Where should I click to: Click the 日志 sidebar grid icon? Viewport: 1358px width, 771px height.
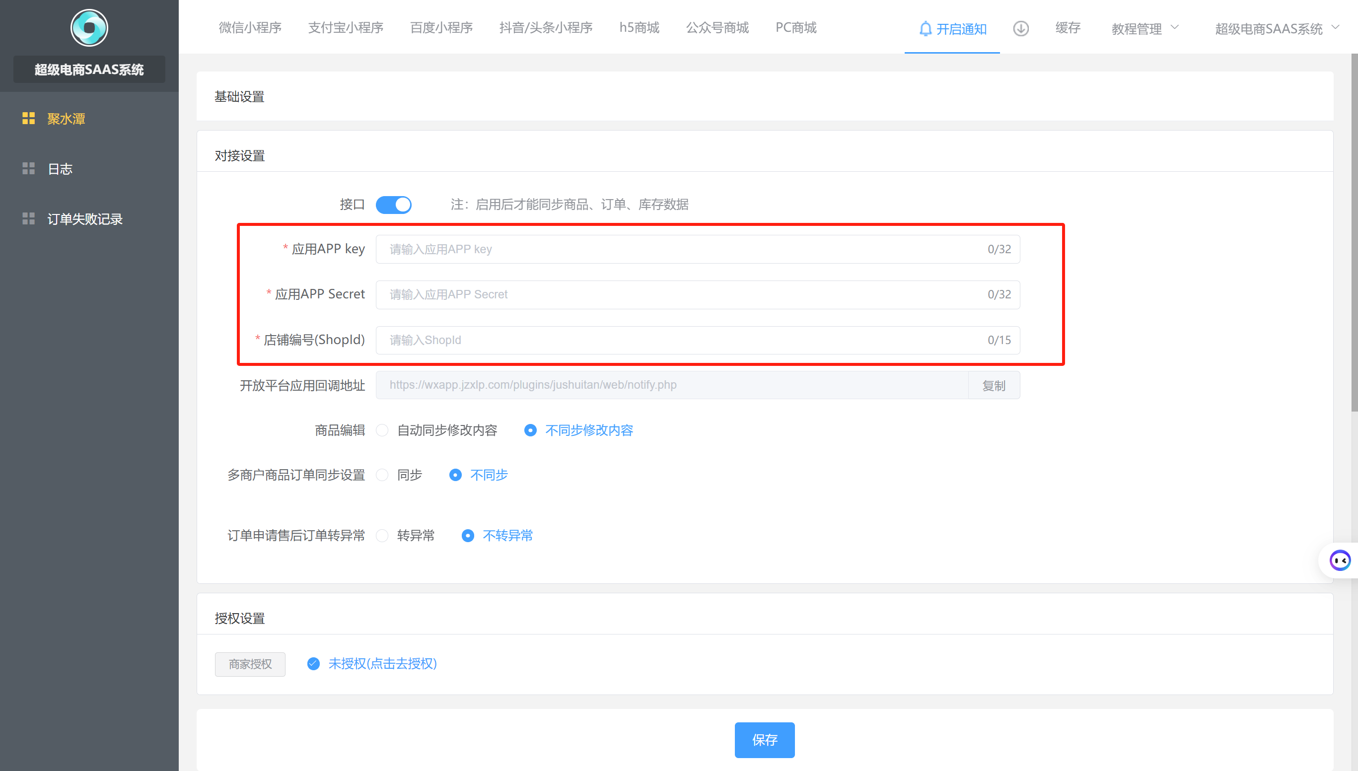coord(29,168)
